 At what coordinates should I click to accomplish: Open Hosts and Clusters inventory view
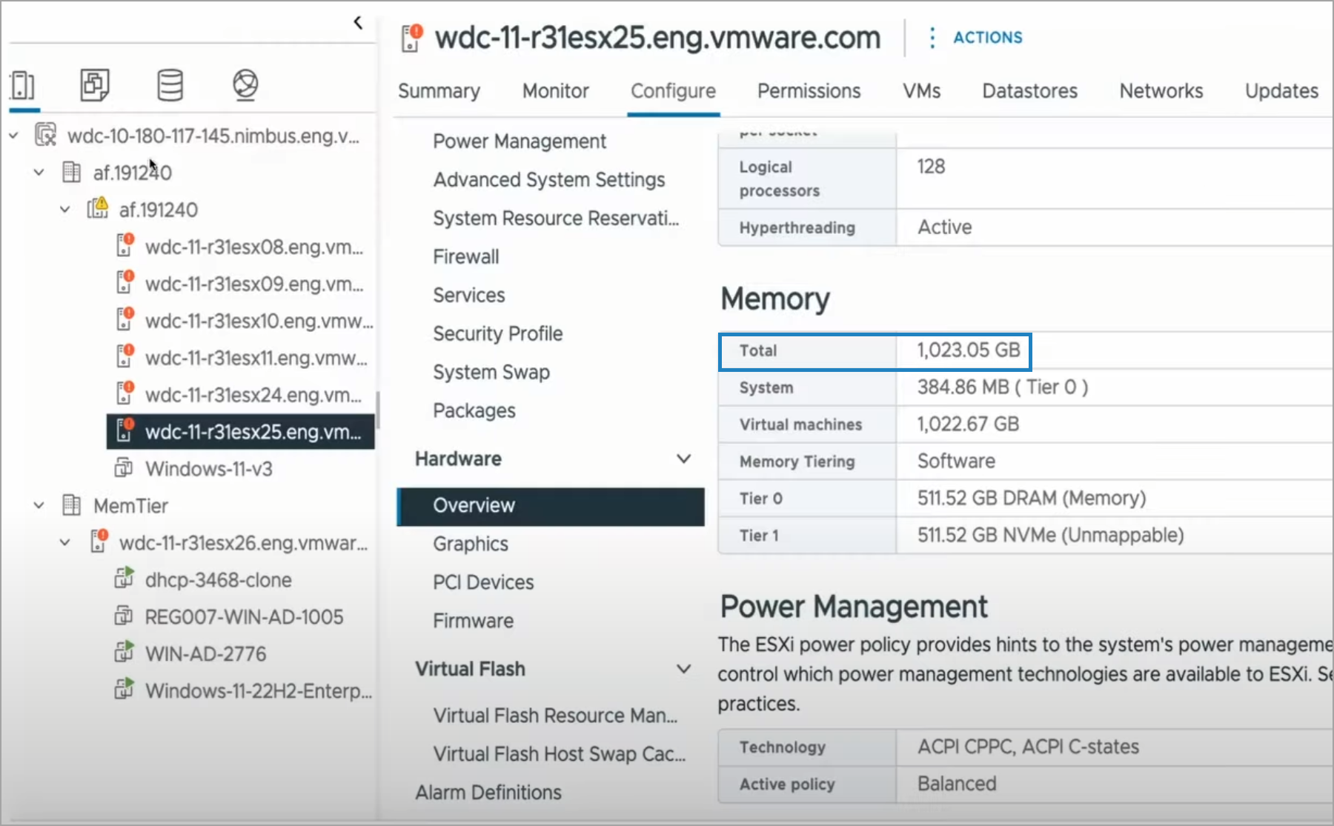23,85
